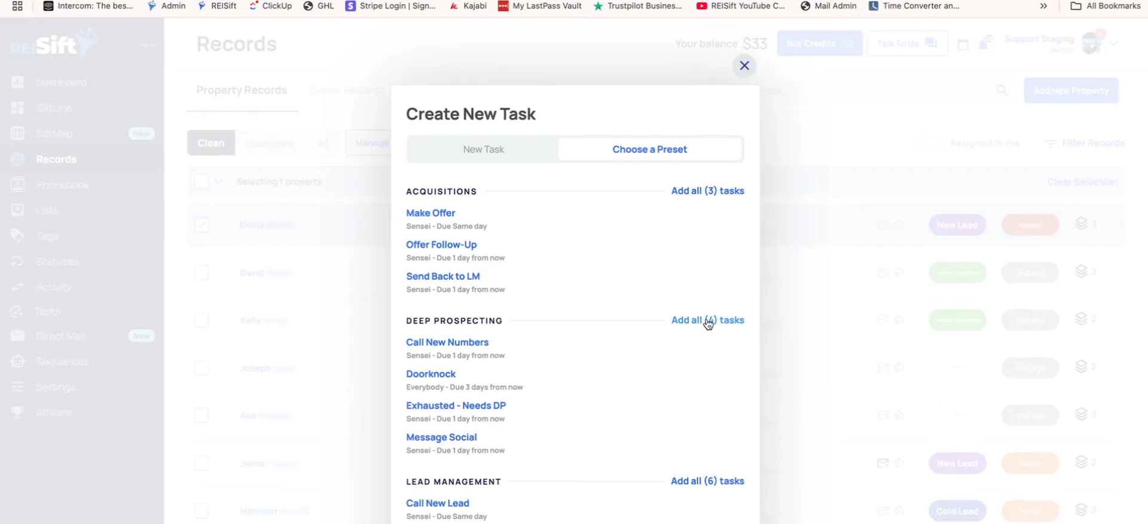Open the ClickUp bookmark
The width and height of the screenshot is (1148, 524).
(270, 6)
